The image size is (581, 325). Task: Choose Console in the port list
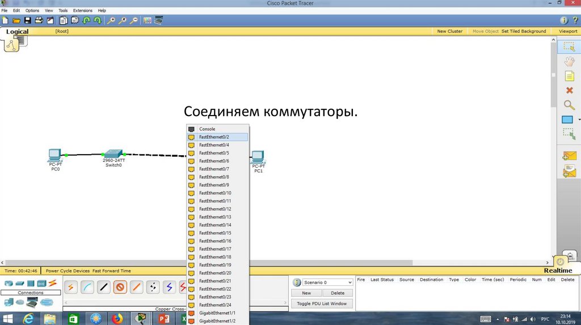[x=217, y=129]
